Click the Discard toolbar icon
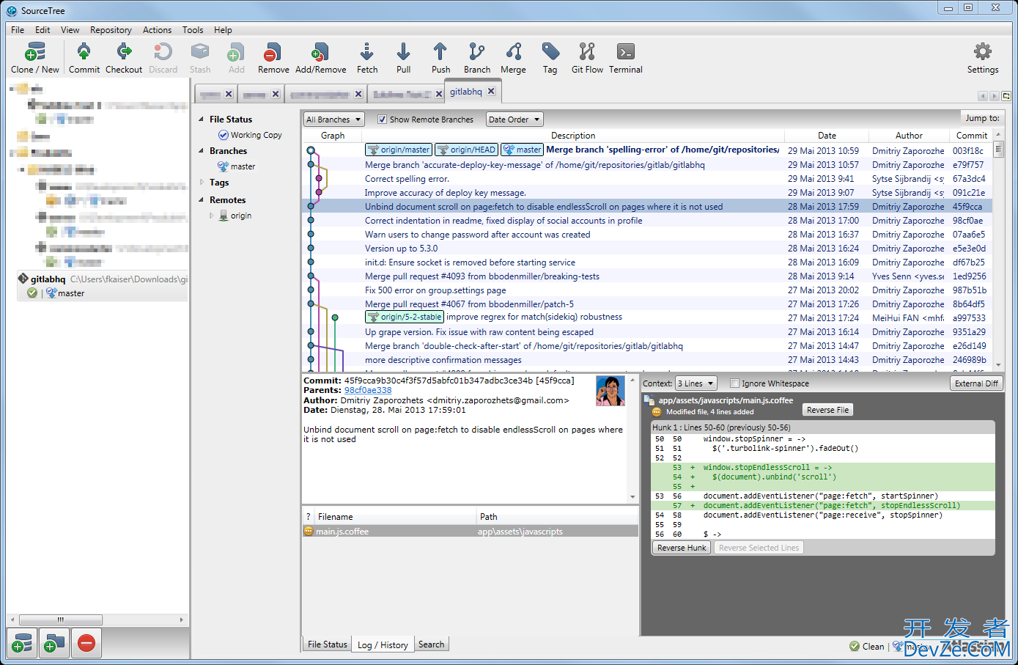The height and width of the screenshot is (665, 1018). [163, 58]
